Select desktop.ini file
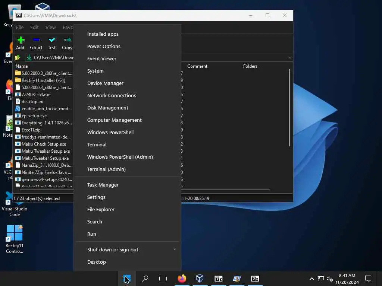The image size is (382, 286). point(32,101)
